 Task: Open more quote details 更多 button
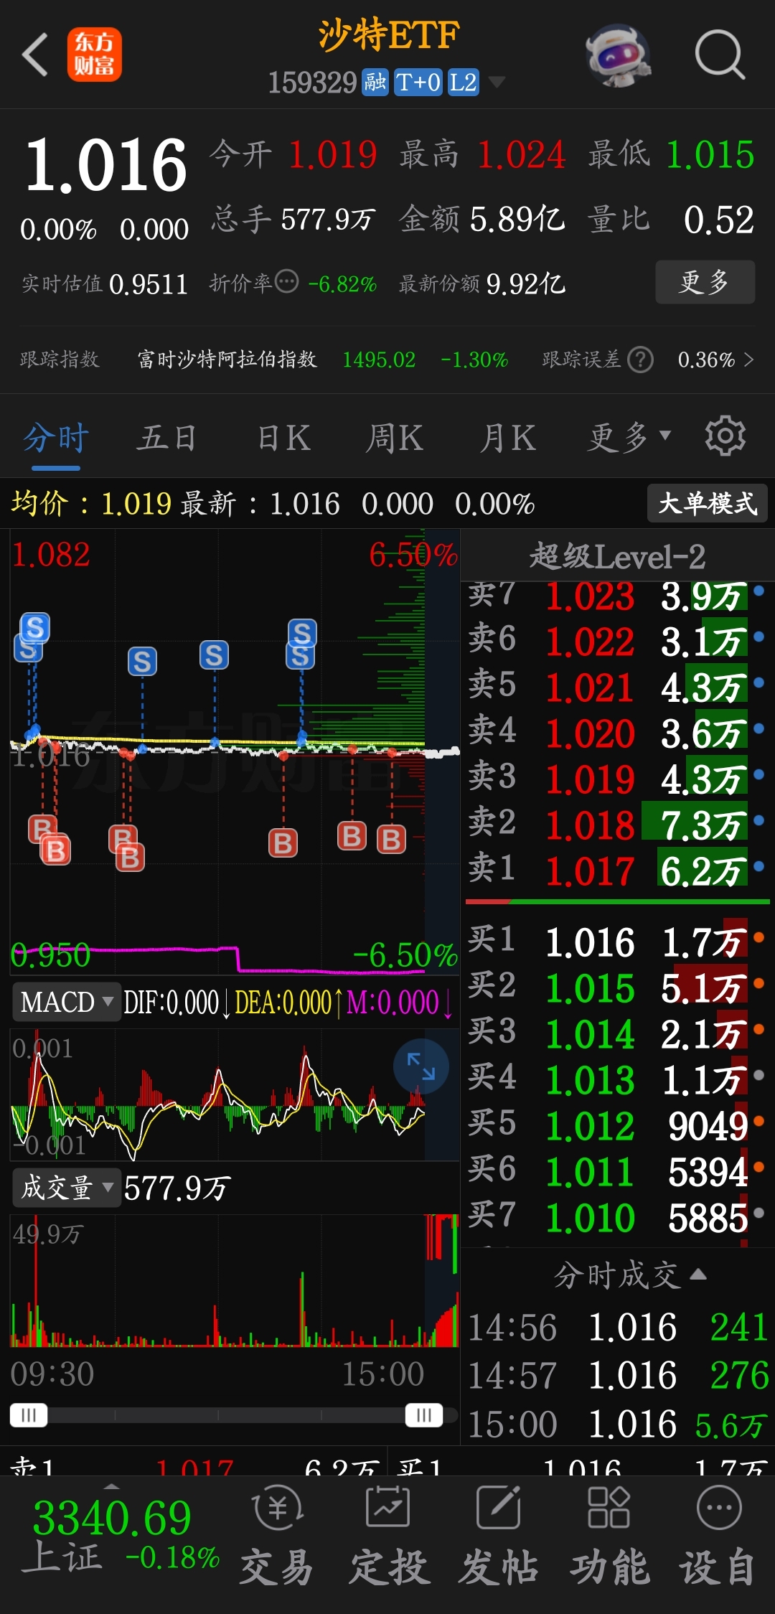(x=705, y=282)
